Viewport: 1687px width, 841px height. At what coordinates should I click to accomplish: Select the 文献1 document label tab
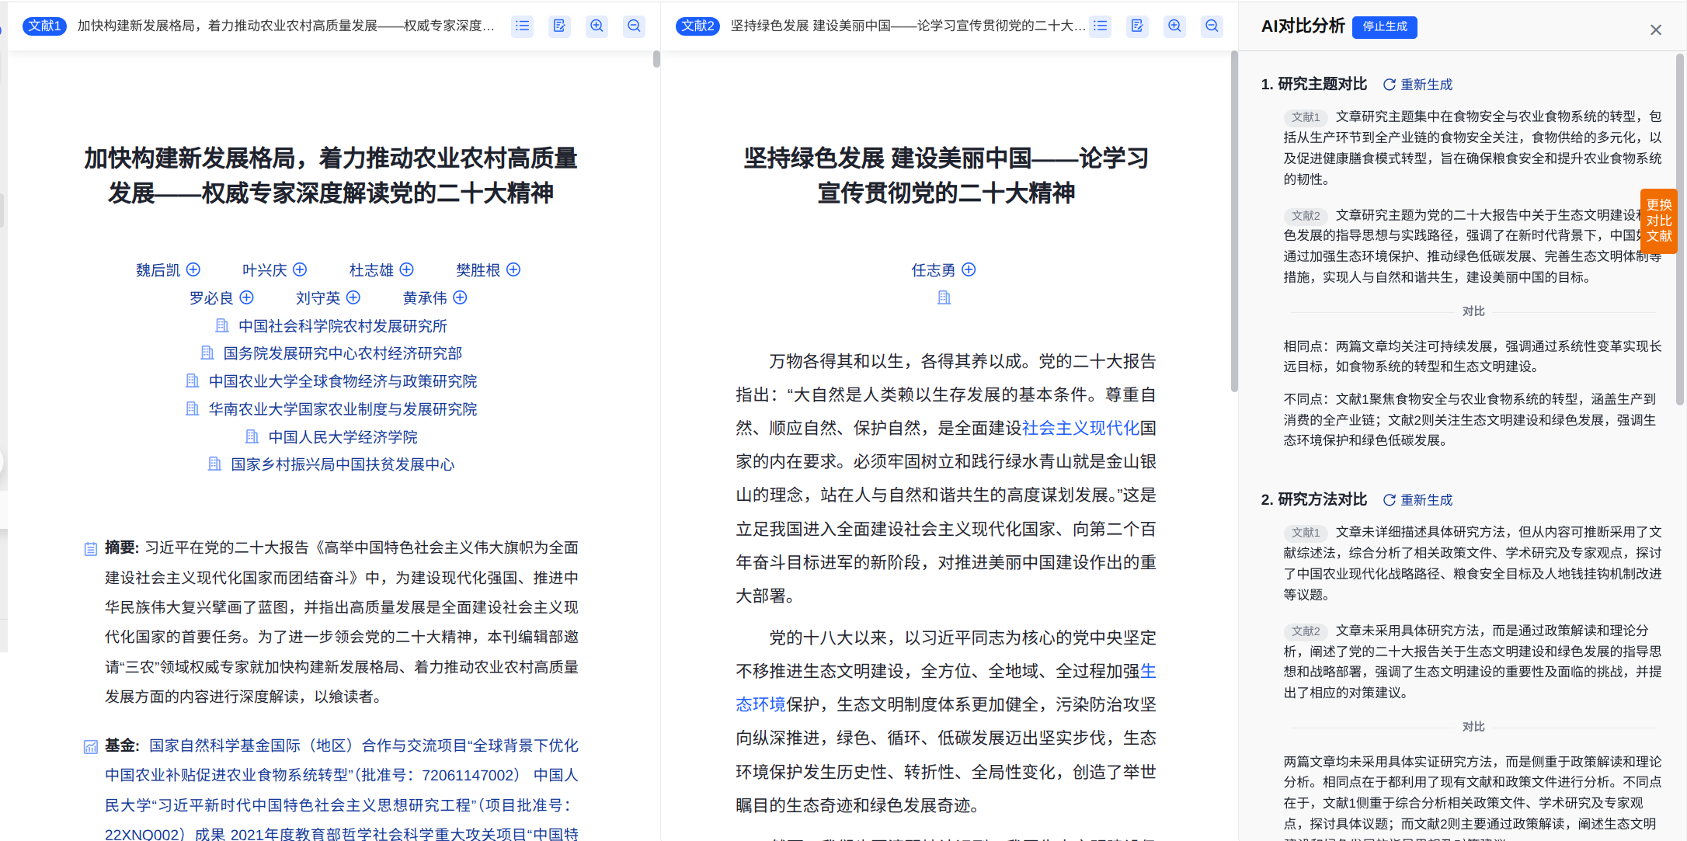pyautogui.click(x=44, y=26)
